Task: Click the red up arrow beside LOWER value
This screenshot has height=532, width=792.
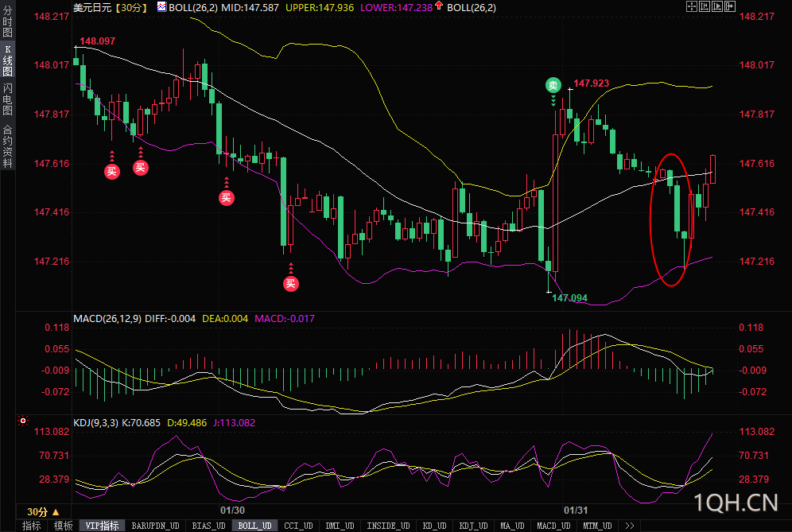Action: pos(438,6)
